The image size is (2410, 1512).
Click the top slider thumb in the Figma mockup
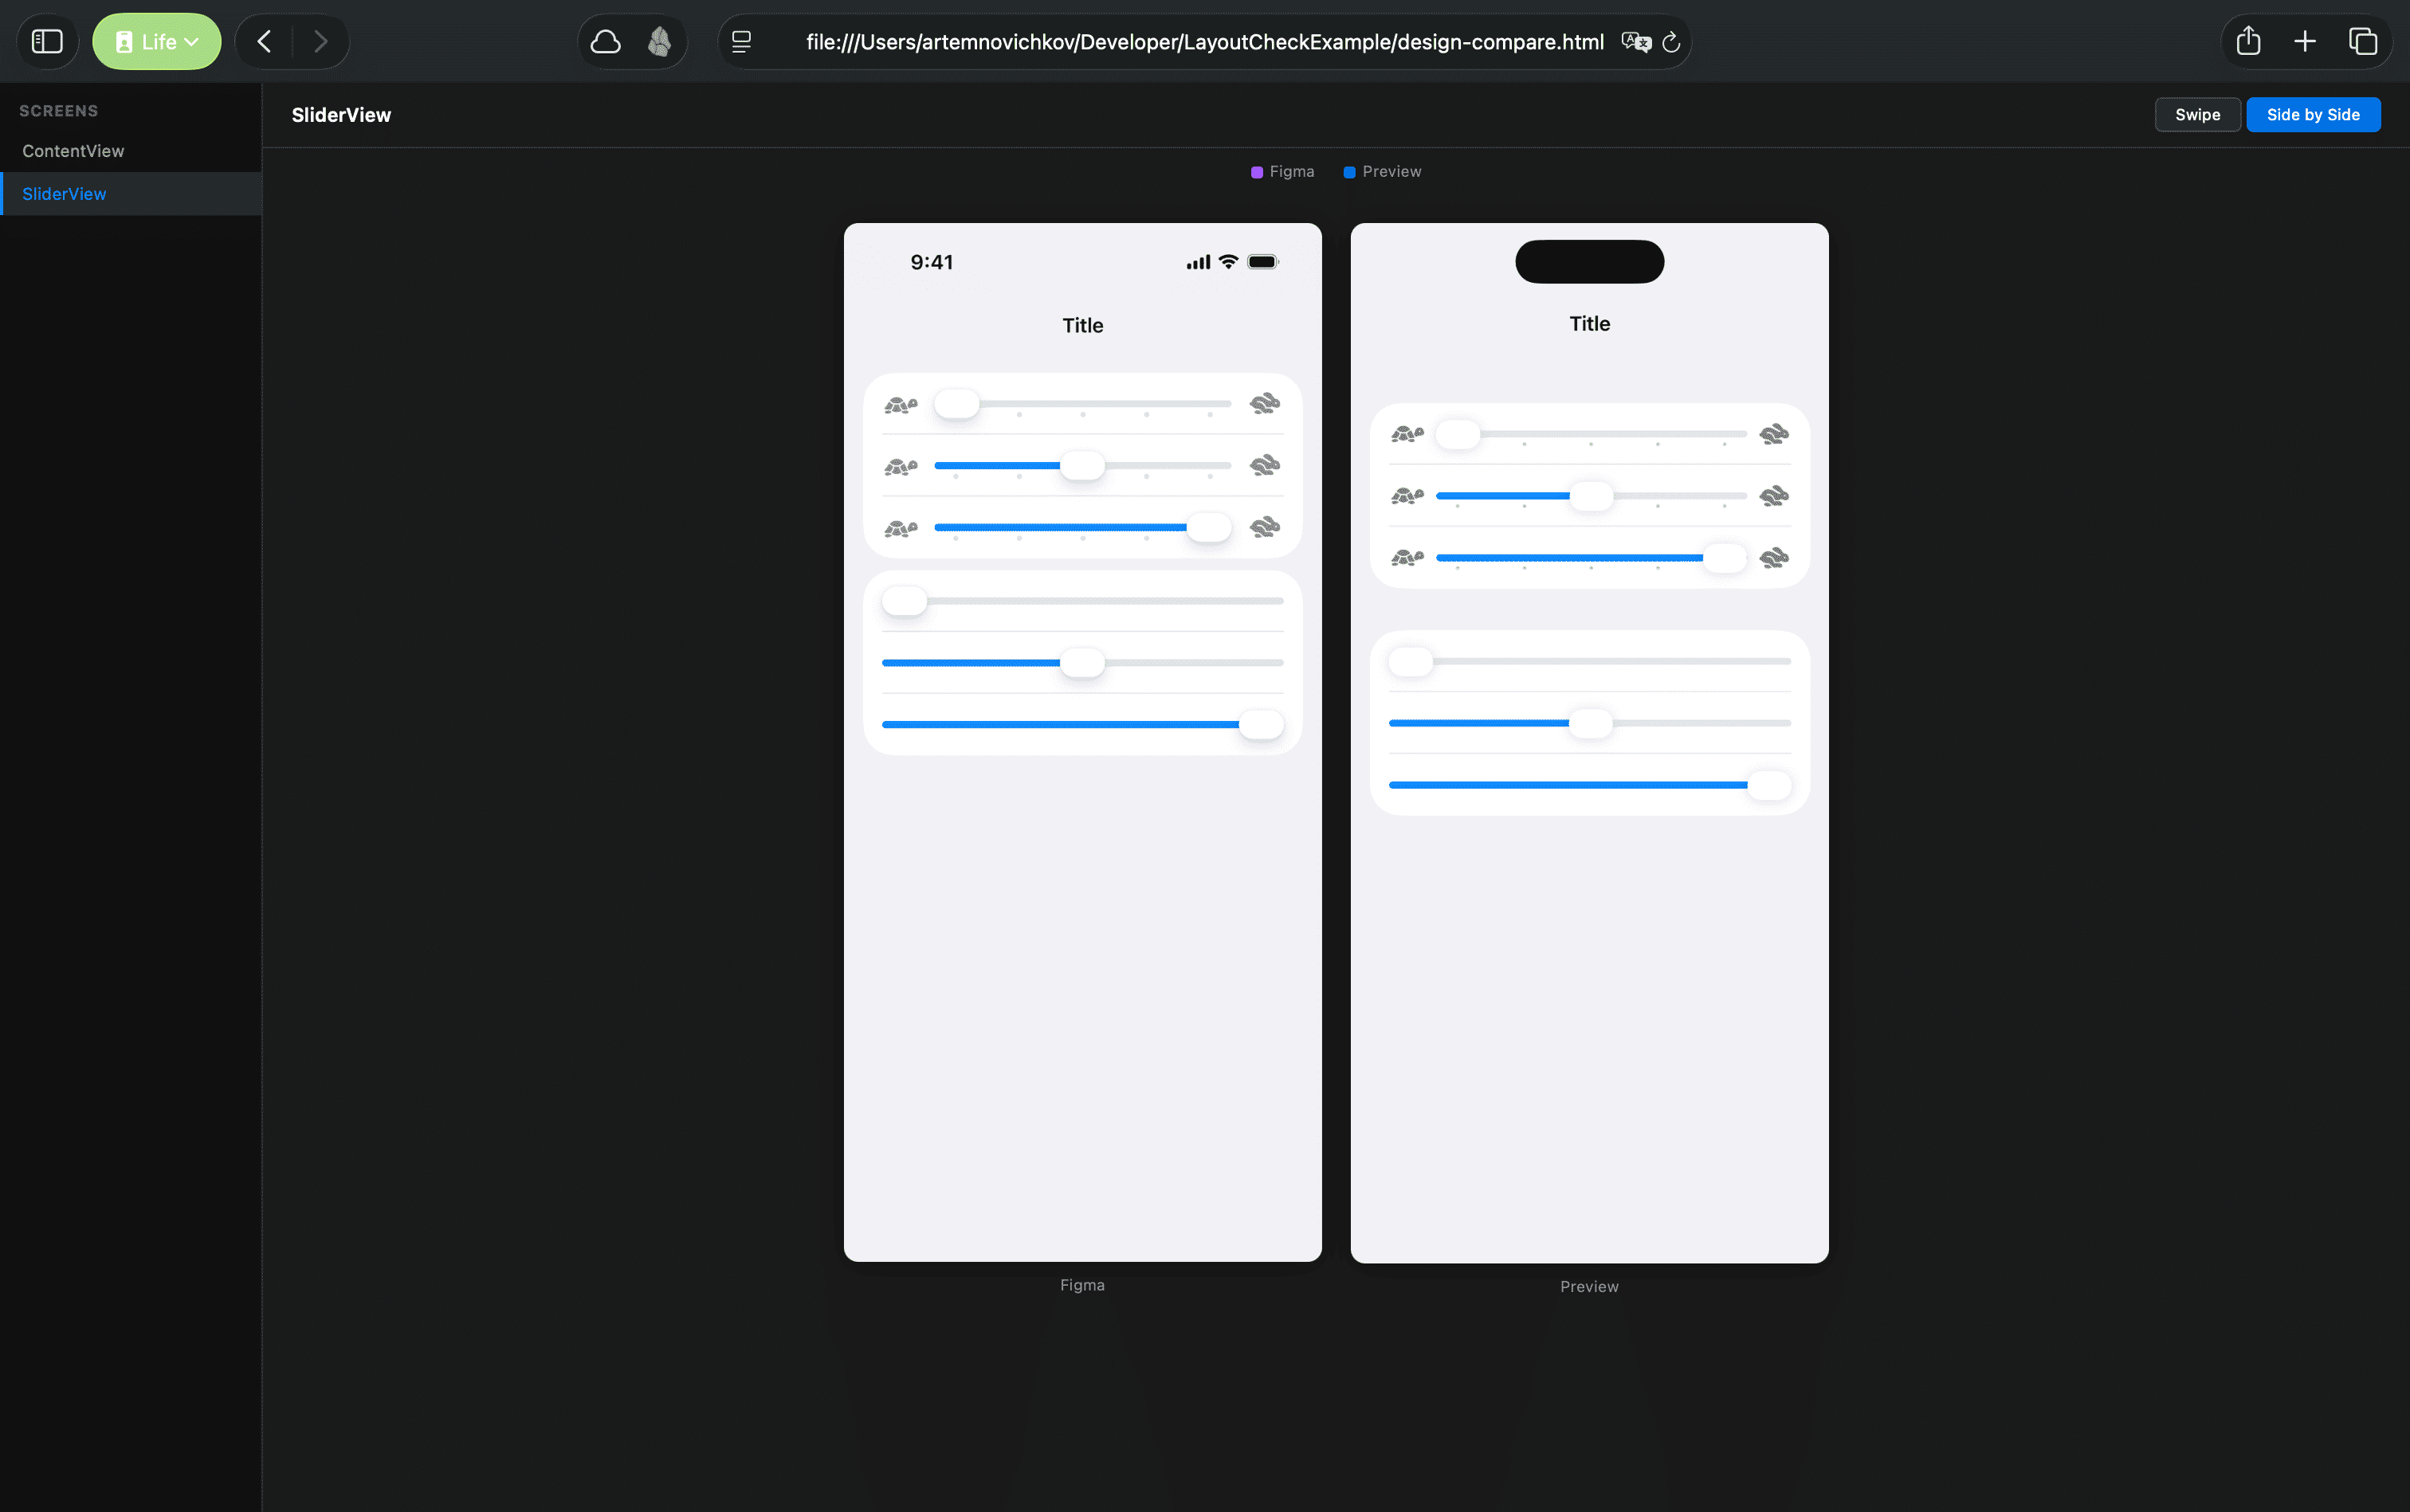(x=956, y=403)
